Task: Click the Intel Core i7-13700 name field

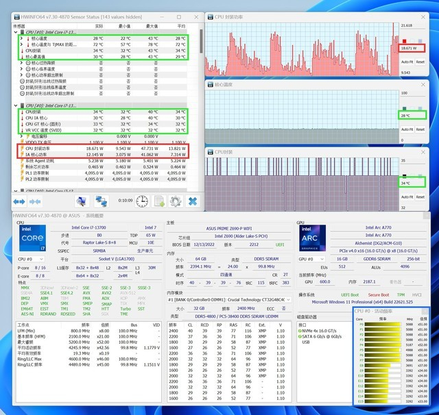Action: coord(88,227)
